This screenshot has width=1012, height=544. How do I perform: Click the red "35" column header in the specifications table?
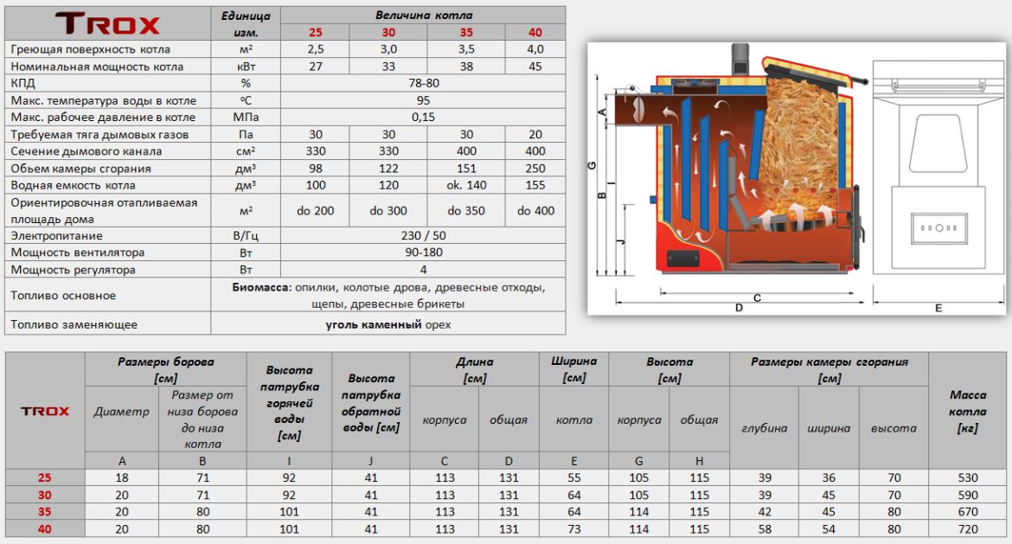[x=466, y=32]
